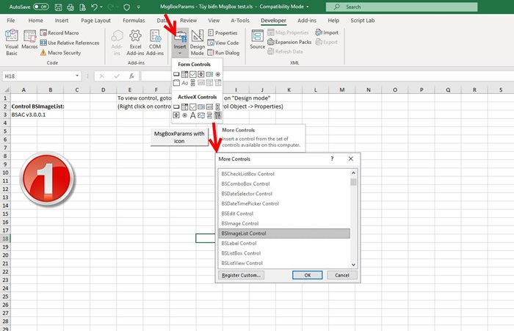514x331 pixels.
Task: Insert Form Control check box
Action: coord(192,74)
